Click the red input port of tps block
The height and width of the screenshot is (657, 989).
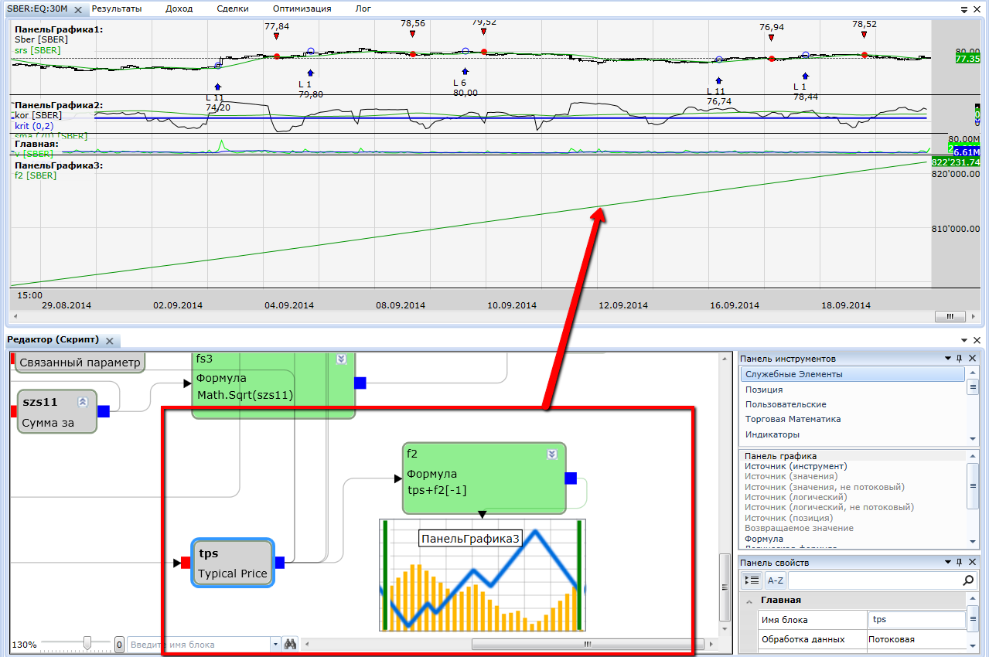click(x=186, y=563)
